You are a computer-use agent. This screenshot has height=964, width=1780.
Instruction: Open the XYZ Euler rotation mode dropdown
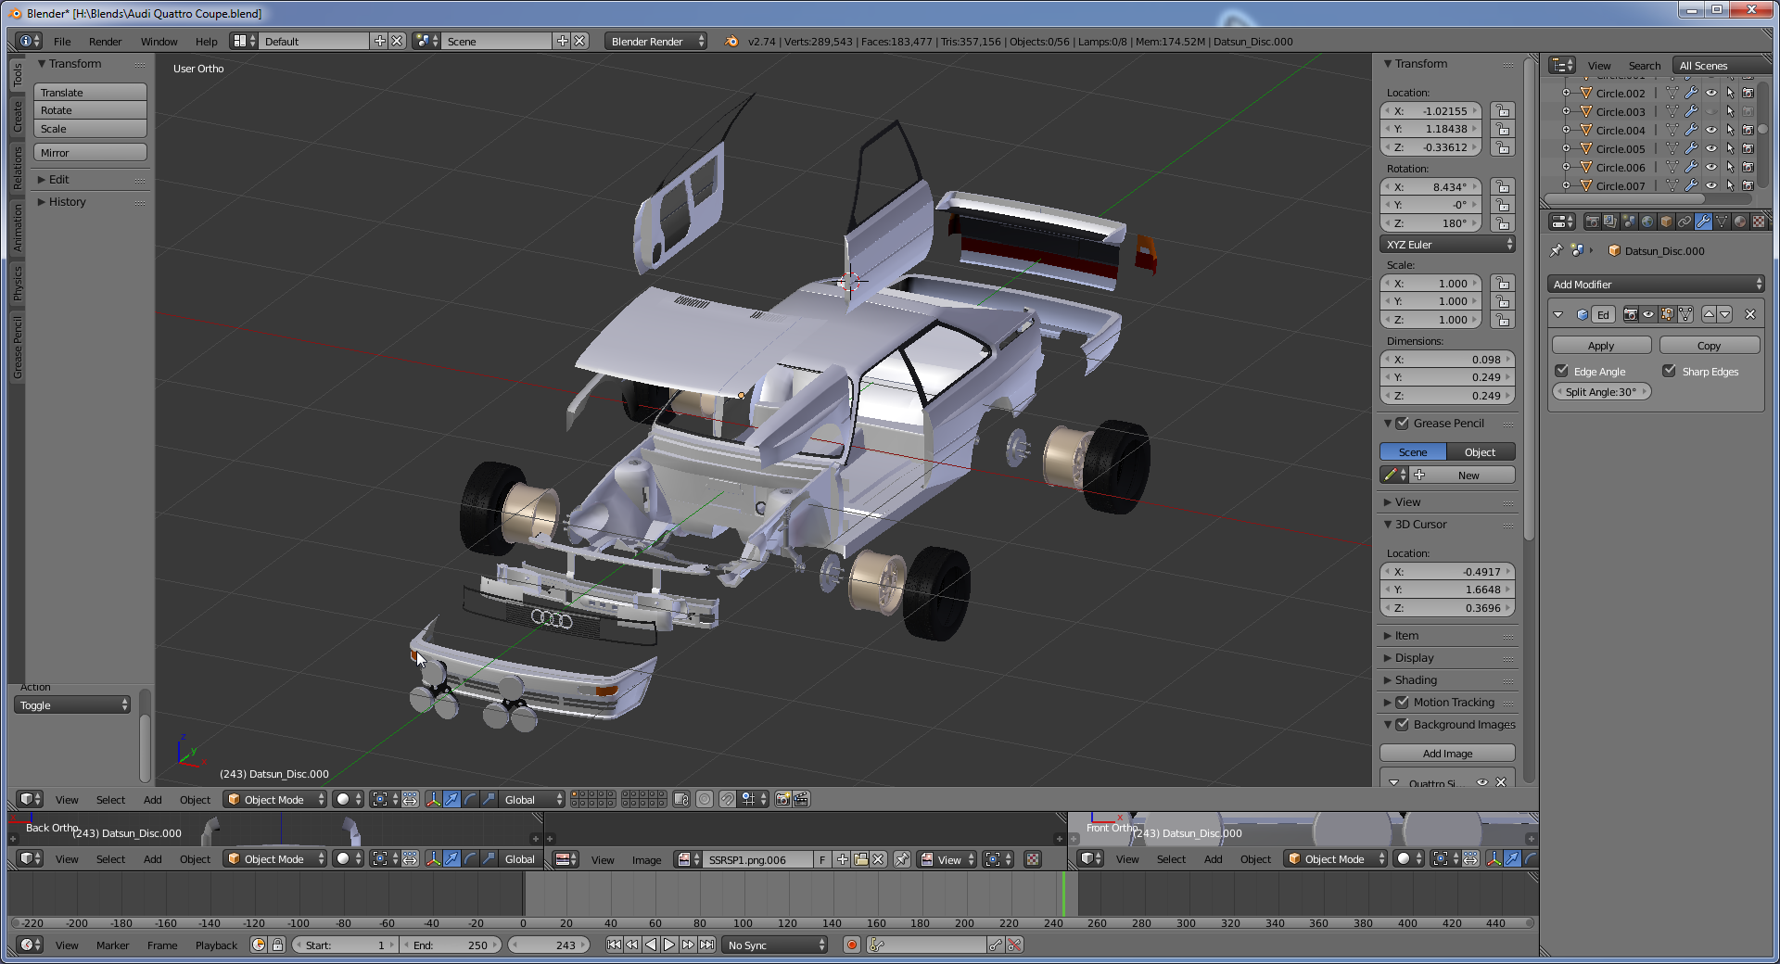(x=1448, y=245)
